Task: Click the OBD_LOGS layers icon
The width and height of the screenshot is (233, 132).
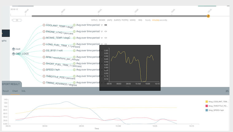Action: click(13, 54)
